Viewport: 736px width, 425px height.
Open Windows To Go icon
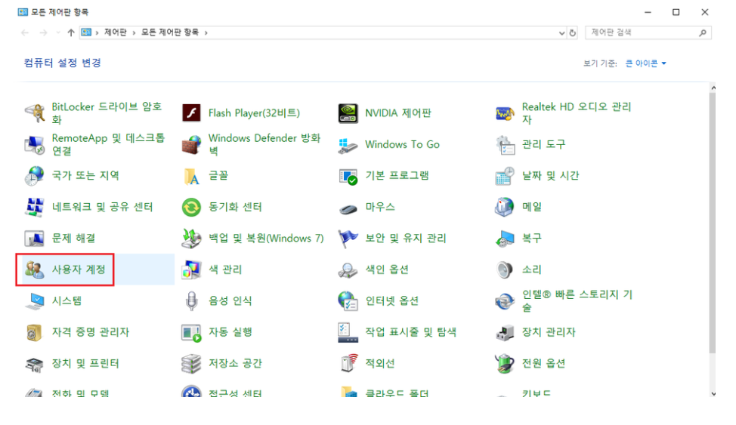pyautogui.click(x=348, y=144)
